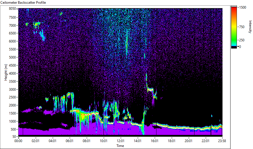Click the 16:01 time axis label
The height and width of the screenshot is (149, 253).
[x=154, y=141]
